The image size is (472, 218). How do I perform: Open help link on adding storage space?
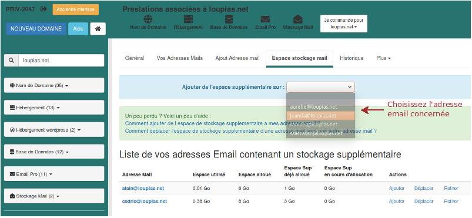pyautogui.click(x=223, y=123)
